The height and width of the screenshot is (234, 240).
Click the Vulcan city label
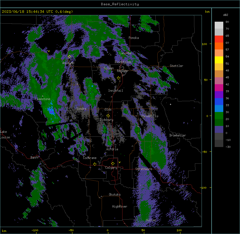tap(151, 220)
